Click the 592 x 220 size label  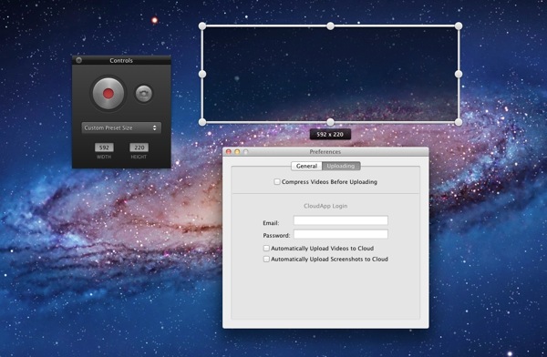point(330,134)
